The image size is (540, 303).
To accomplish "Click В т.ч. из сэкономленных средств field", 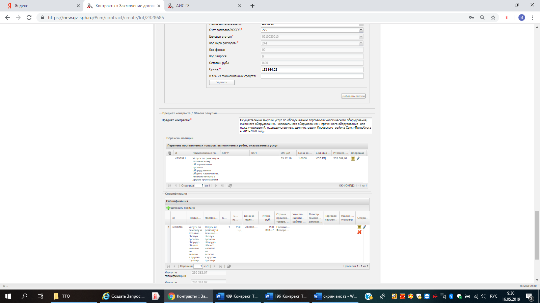I will 312,76.
